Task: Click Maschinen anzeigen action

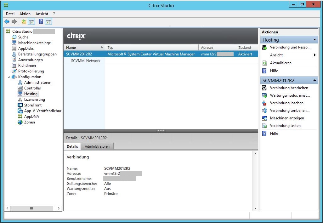Action: (x=287, y=118)
